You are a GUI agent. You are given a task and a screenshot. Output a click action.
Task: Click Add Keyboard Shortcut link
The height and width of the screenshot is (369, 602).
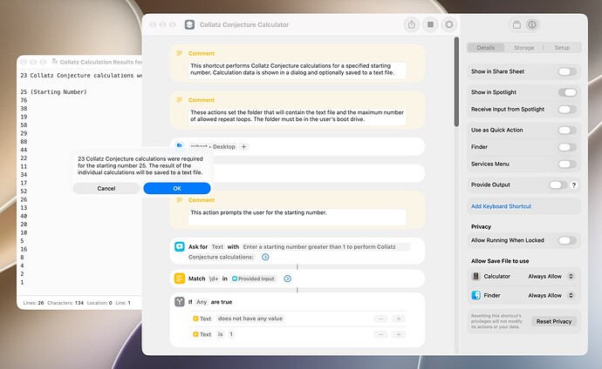coord(501,206)
